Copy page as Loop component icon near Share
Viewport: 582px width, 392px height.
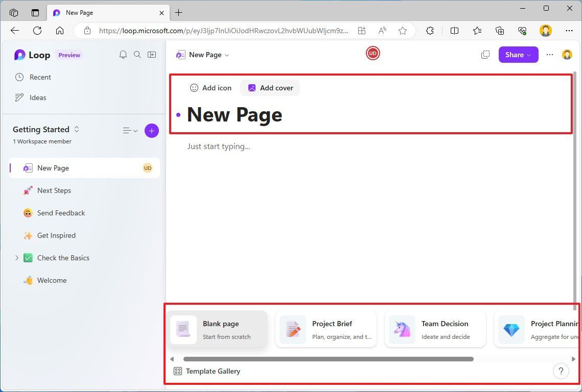click(x=485, y=54)
